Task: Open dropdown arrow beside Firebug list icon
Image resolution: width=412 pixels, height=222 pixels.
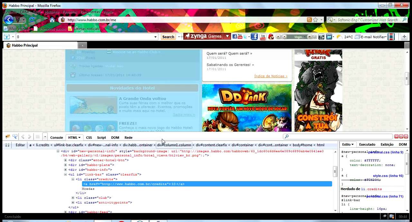Action: tap(45, 137)
